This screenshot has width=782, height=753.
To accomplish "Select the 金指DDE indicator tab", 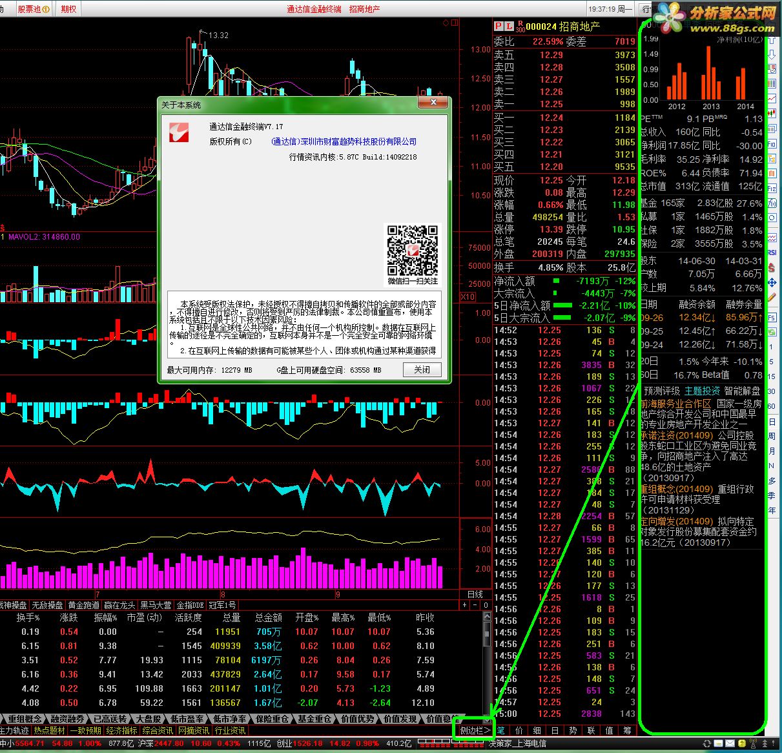I will [190, 605].
